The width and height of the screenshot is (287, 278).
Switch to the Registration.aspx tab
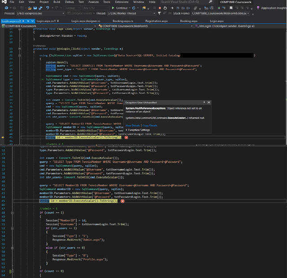pos(157,21)
